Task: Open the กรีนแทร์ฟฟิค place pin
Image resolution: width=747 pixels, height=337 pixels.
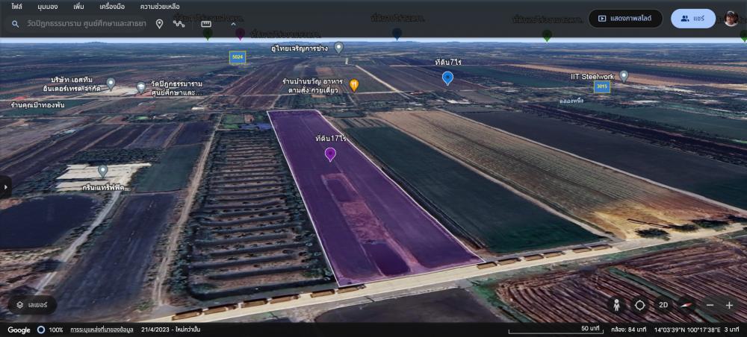Action: point(102,171)
